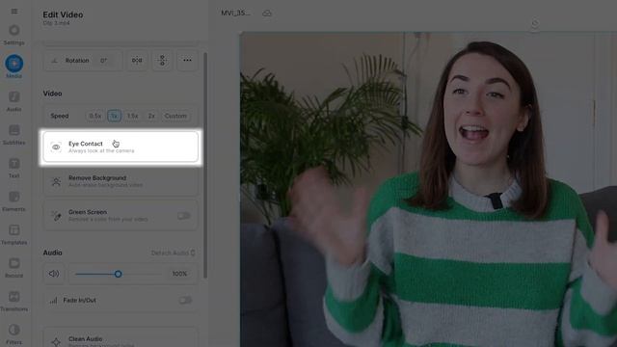Click the Clean Audio option
The height and width of the screenshot is (347, 617).
(121, 338)
